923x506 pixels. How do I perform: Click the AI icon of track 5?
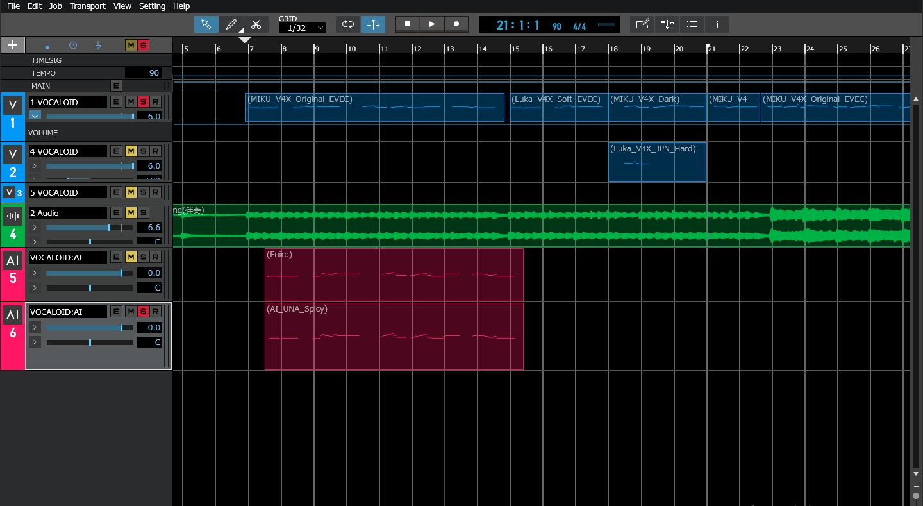pos(12,260)
